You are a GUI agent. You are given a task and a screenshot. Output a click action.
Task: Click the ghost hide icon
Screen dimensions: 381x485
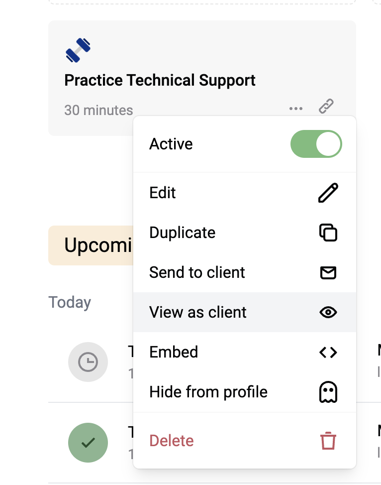[x=328, y=392]
